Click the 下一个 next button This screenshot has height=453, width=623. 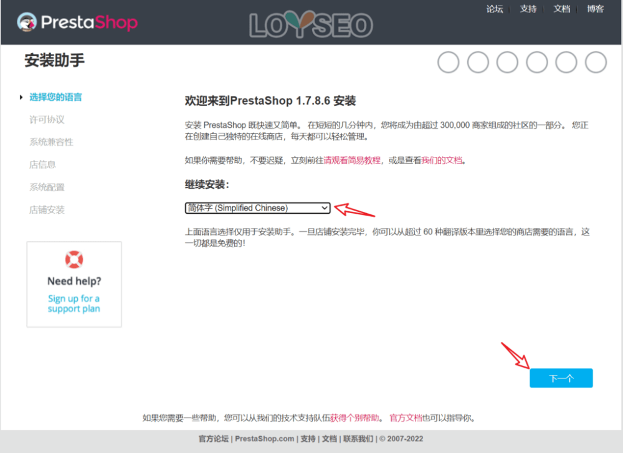pyautogui.click(x=561, y=378)
